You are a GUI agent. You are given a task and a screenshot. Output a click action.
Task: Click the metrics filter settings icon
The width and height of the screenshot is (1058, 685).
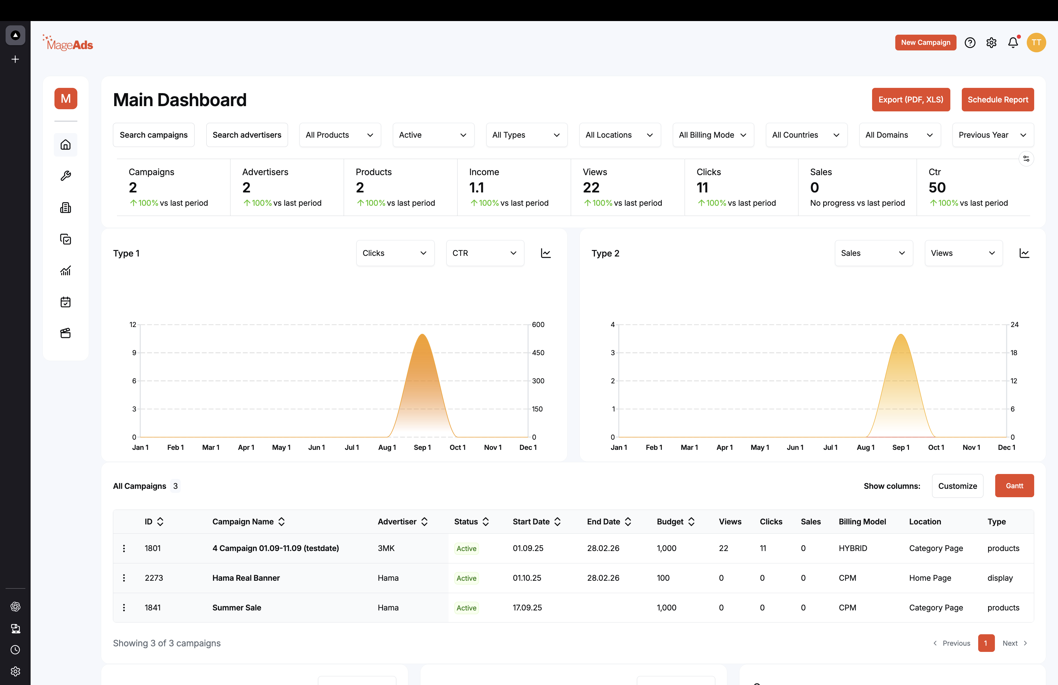pyautogui.click(x=1026, y=159)
